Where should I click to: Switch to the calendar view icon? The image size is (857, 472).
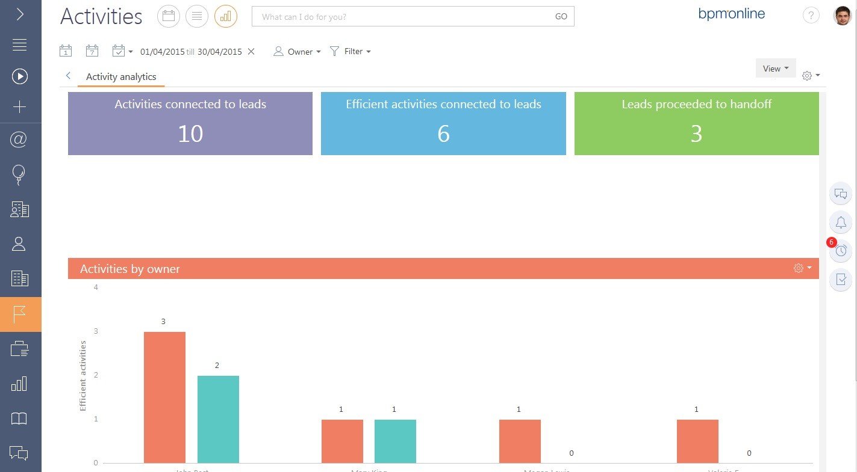coord(169,16)
